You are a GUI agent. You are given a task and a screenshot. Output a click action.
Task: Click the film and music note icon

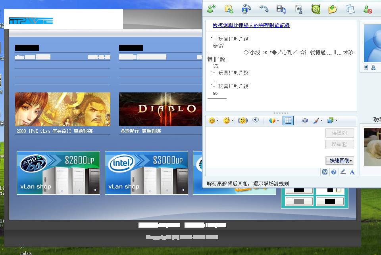pyautogui.click(x=281, y=9)
